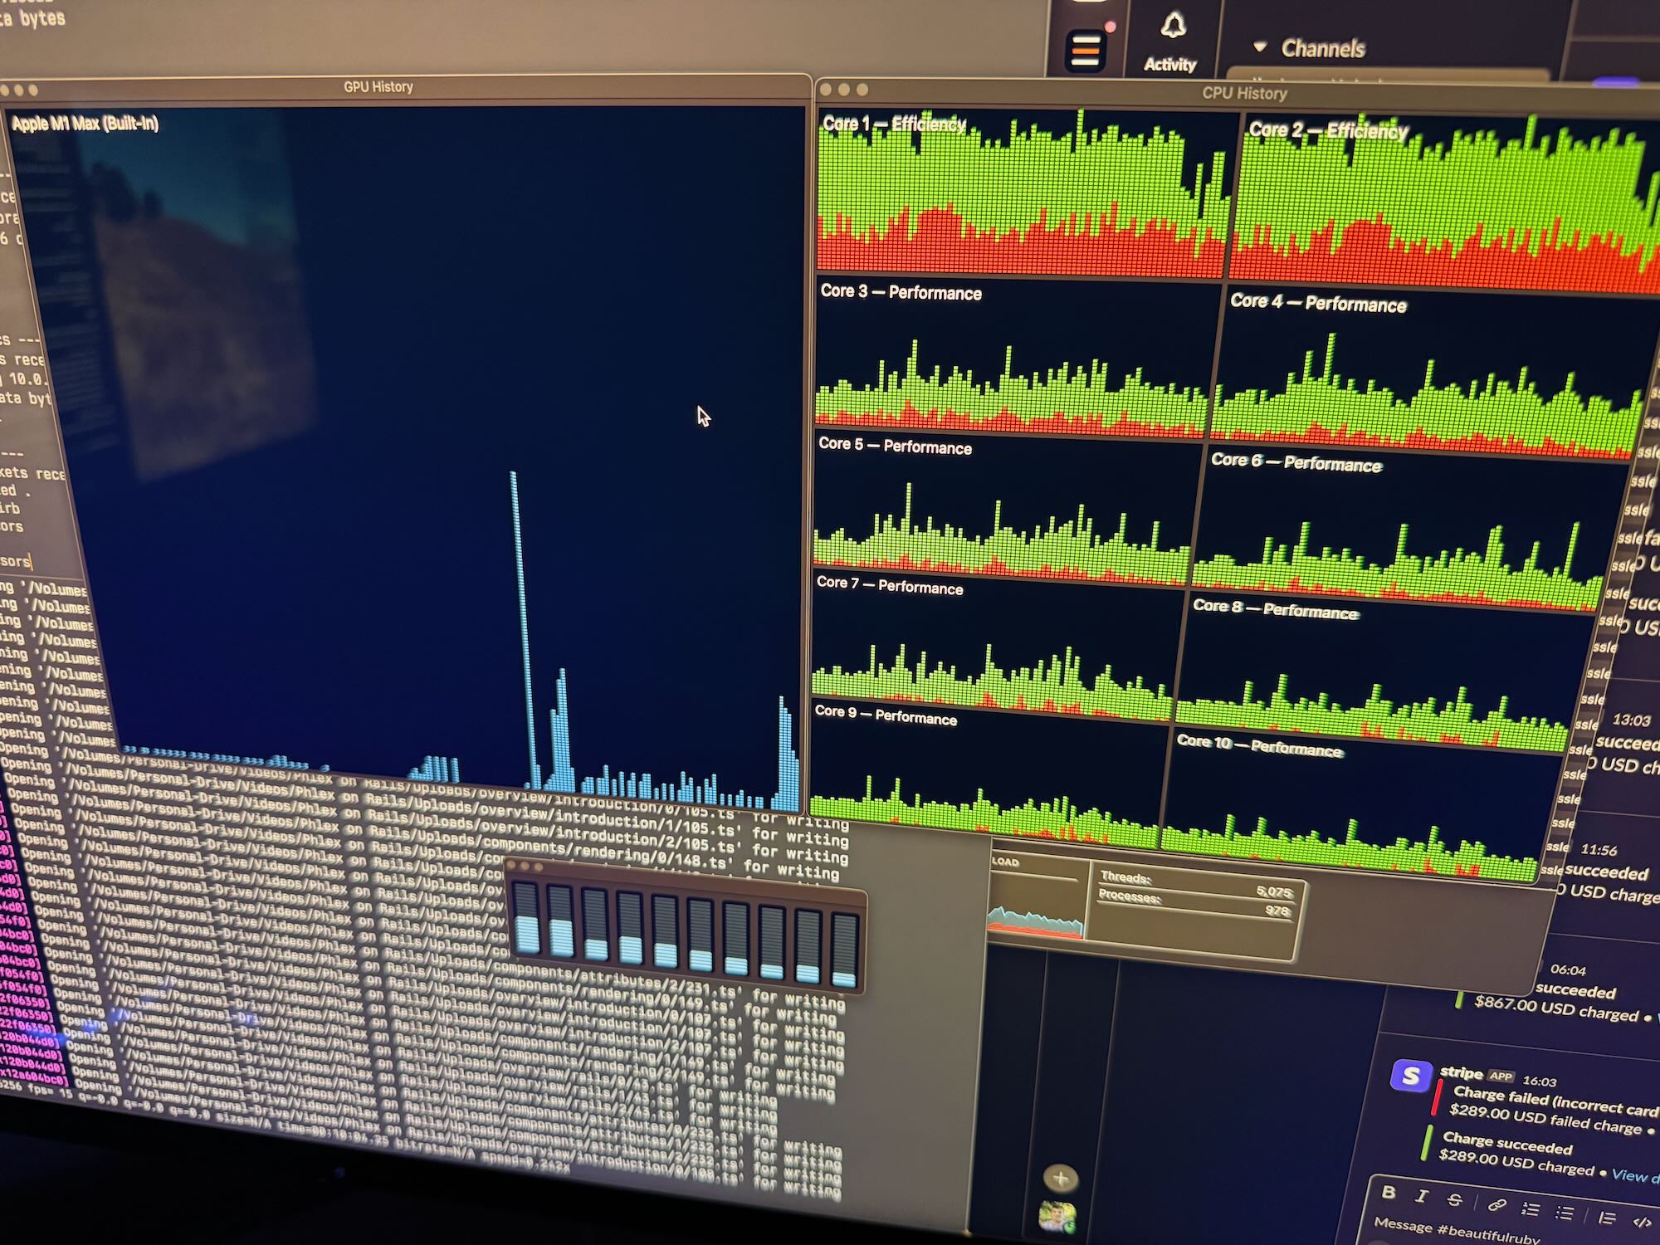Click the floating CPU usage bars window
The image size is (1660, 1245).
click(x=685, y=927)
